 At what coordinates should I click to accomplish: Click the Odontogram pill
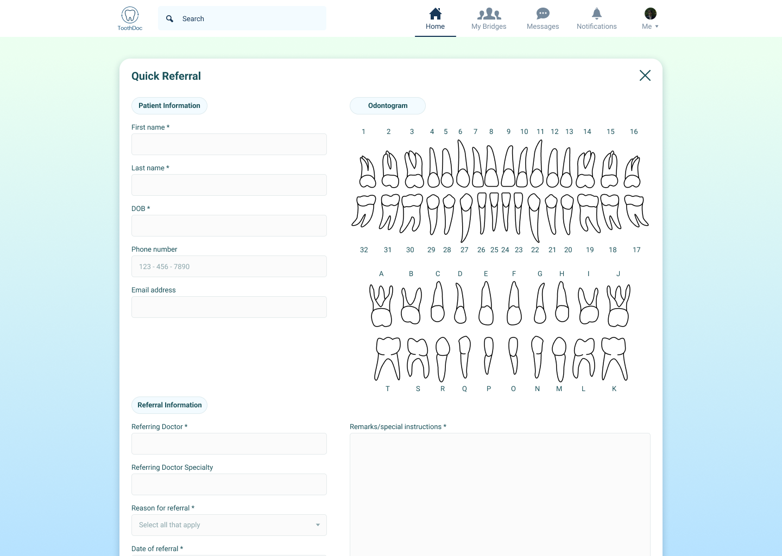pyautogui.click(x=388, y=106)
